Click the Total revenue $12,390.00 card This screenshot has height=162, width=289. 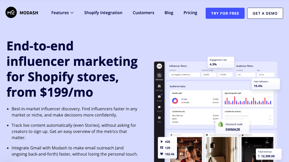(x=269, y=154)
